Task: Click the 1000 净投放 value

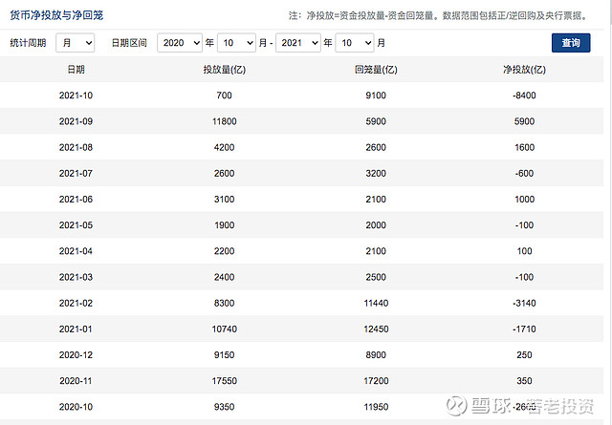Action: pyautogui.click(x=524, y=200)
